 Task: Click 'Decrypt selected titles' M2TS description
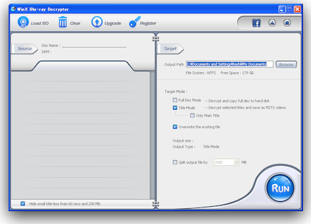245,107
